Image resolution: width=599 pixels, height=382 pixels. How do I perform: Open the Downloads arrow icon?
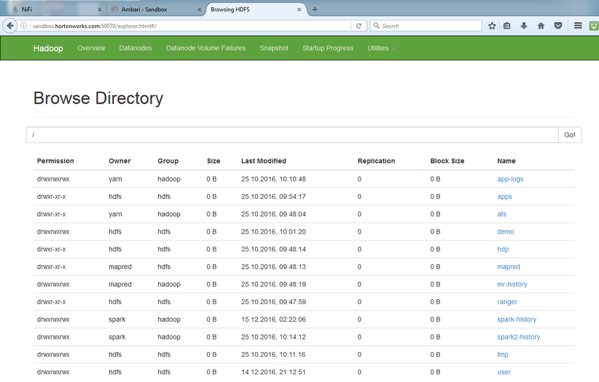pyautogui.click(x=524, y=26)
